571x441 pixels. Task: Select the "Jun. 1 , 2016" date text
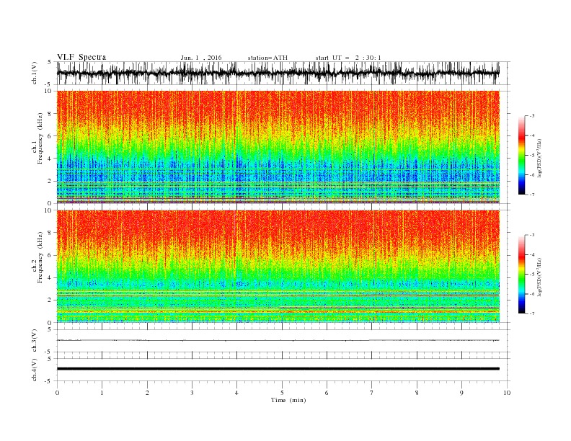pyautogui.click(x=201, y=58)
